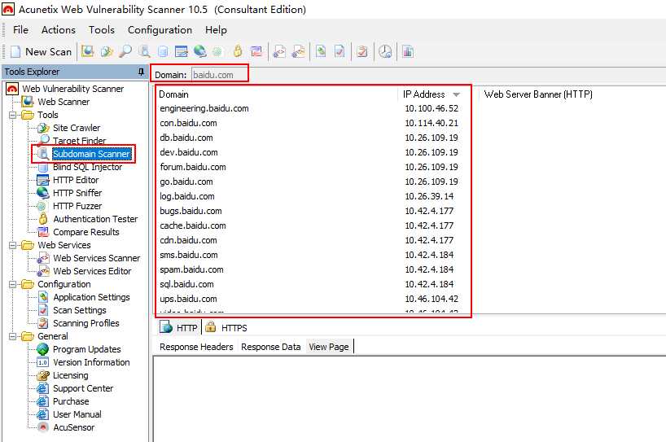
Task: Open the View Page tab
Action: (x=329, y=347)
